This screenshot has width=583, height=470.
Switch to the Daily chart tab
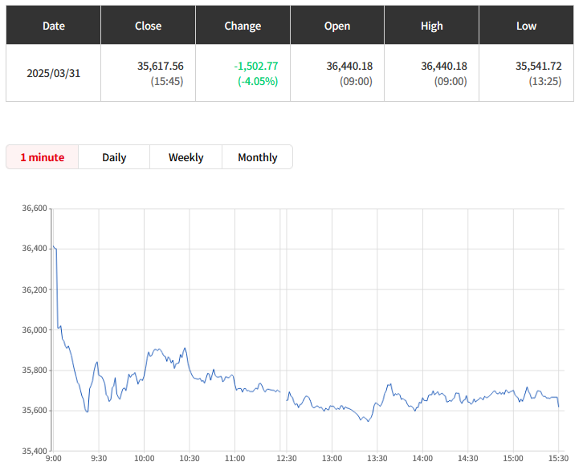[x=114, y=157]
